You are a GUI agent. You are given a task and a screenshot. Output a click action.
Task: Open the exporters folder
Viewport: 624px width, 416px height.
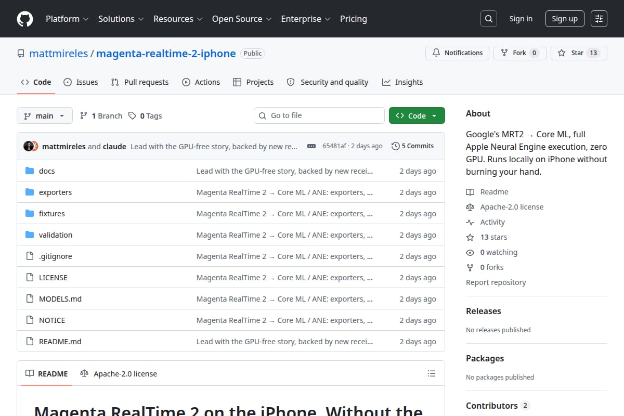pos(55,192)
